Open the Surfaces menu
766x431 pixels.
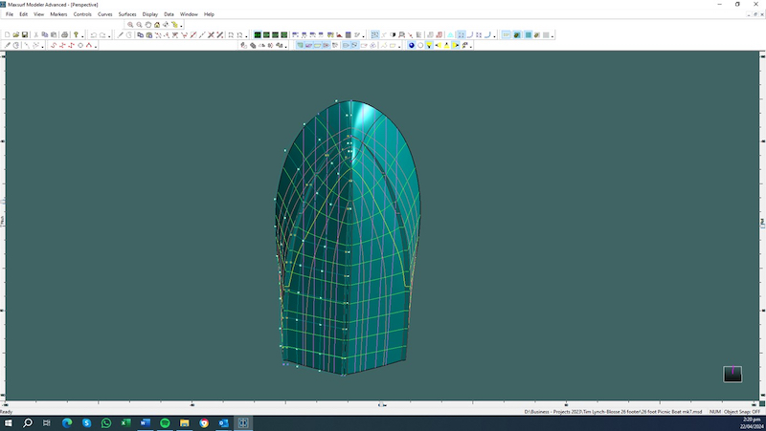[x=127, y=14]
